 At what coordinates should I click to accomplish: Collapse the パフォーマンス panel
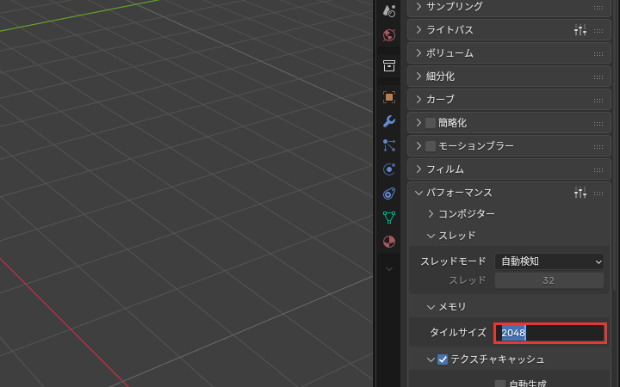point(418,193)
